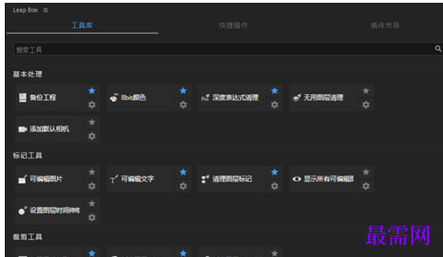The image size is (443, 257).
Task: Open settings gear for 可编辑图片
Action: point(92,187)
